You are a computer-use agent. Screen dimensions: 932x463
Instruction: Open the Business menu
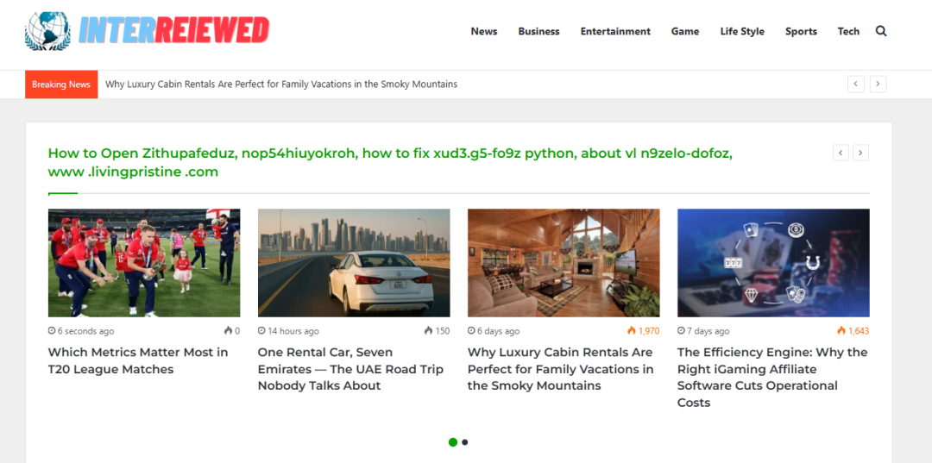538,31
